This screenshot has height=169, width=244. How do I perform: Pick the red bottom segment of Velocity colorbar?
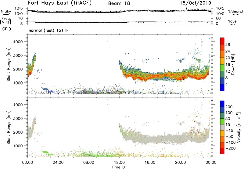222,151
